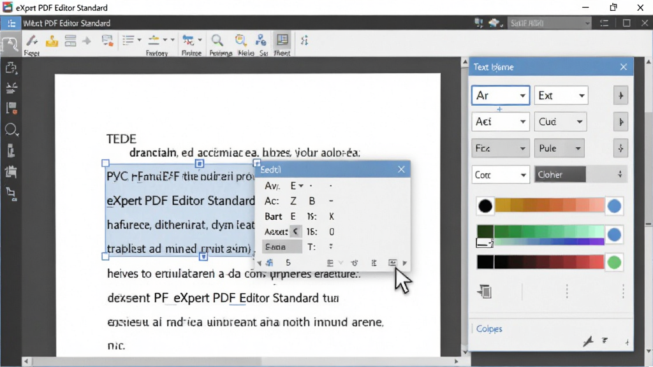The height and width of the screenshot is (367, 653).
Task: Click the pen tool icon labeled Fiqet
Action: coord(32,41)
